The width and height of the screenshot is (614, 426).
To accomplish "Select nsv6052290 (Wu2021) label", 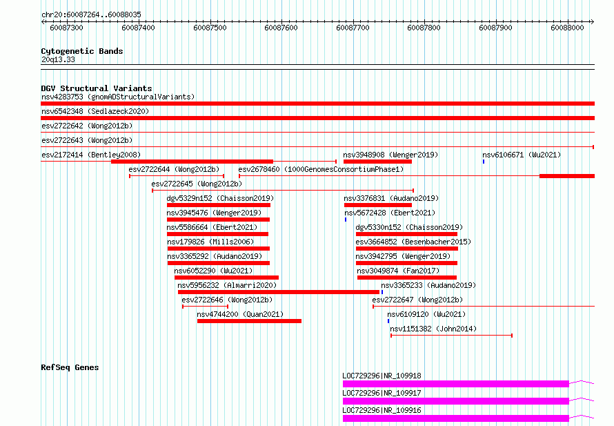I will 213,271.
